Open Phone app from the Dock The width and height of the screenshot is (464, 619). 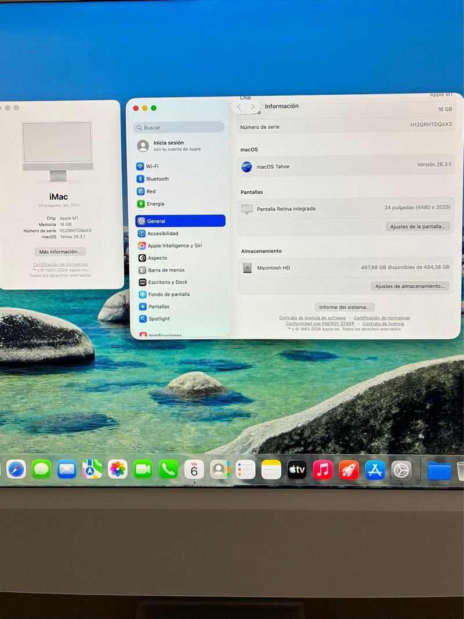click(x=168, y=469)
